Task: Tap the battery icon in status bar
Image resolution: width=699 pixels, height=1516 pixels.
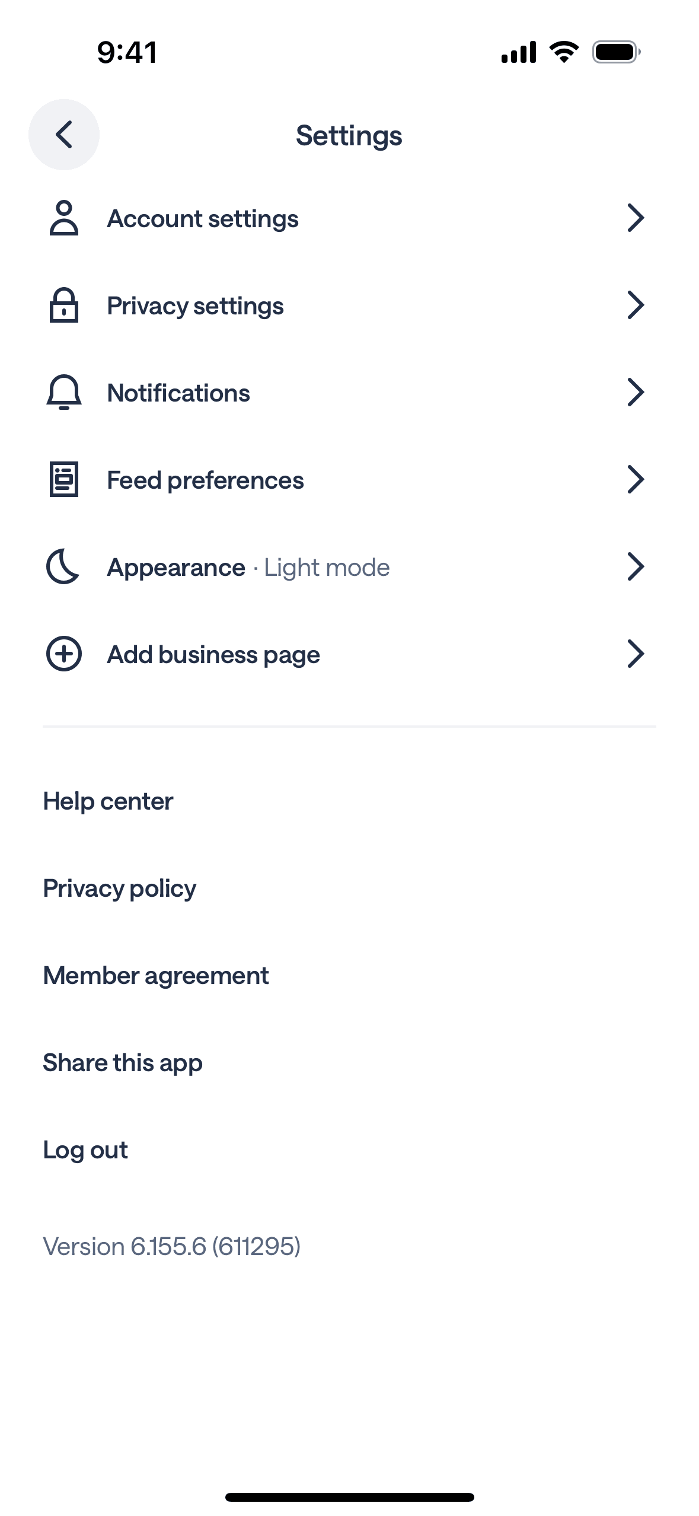Action: (x=616, y=52)
